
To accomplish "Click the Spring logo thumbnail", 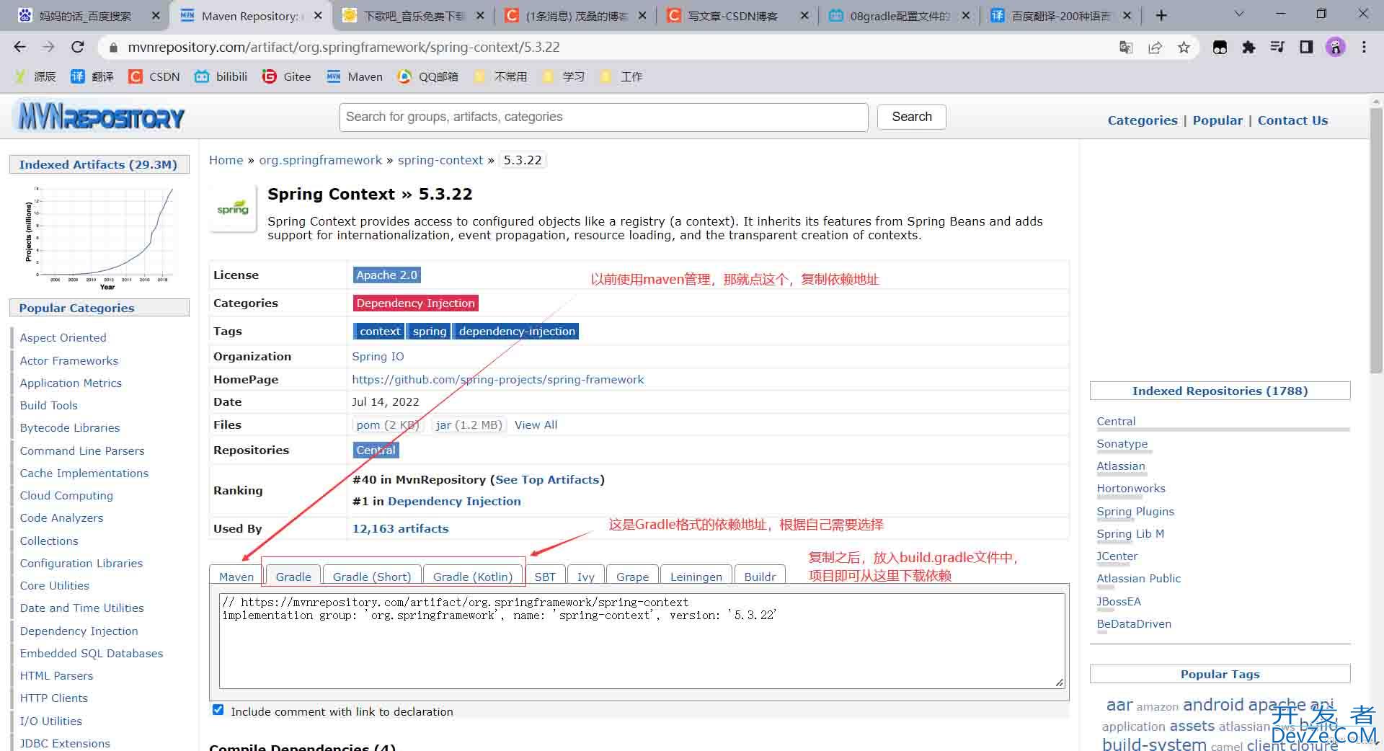I will pos(233,209).
